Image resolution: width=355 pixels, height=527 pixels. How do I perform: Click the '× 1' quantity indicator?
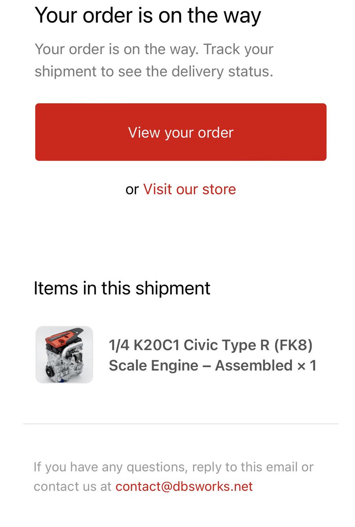pos(307,365)
